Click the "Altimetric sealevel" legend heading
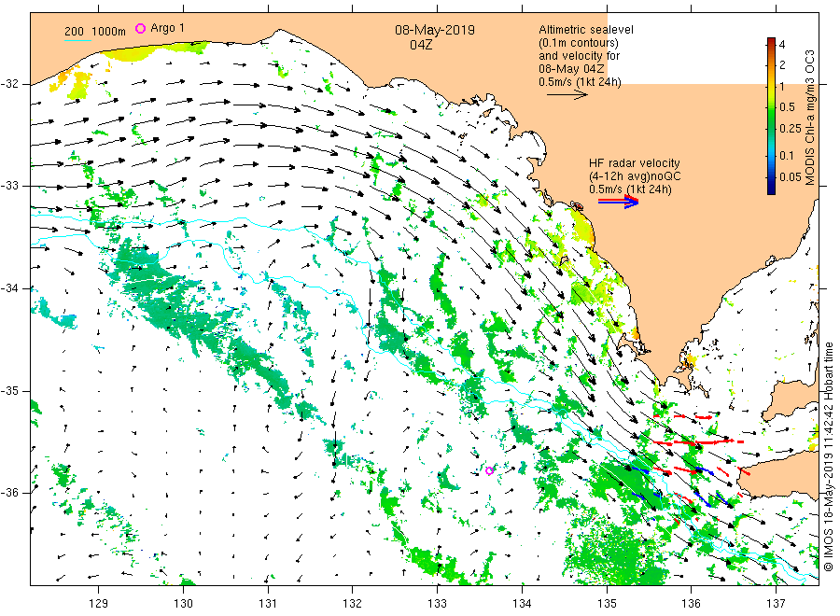840x616 pixels. (586, 30)
